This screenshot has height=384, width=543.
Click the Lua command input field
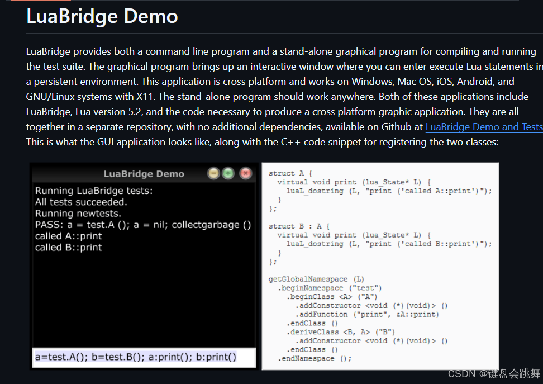coord(144,357)
